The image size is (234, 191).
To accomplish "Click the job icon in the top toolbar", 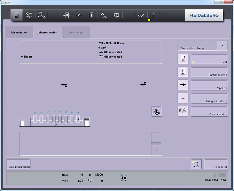I will pos(17,15).
